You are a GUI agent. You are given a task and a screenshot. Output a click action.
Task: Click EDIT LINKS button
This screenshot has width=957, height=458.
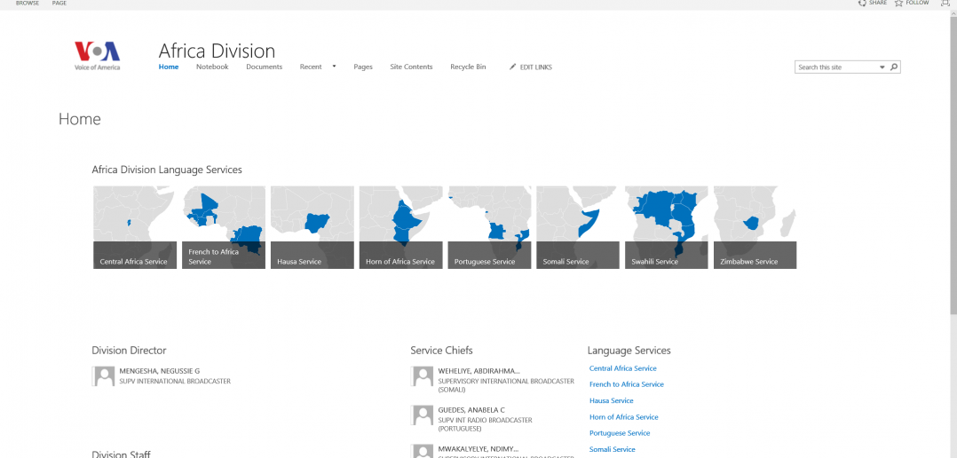pyautogui.click(x=530, y=67)
